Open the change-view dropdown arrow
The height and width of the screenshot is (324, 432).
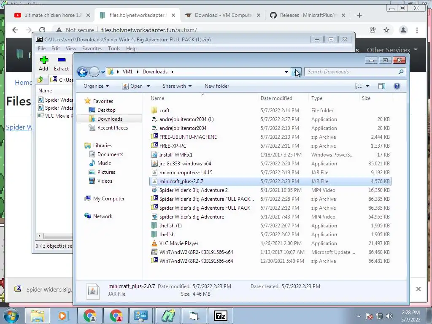[367, 86]
